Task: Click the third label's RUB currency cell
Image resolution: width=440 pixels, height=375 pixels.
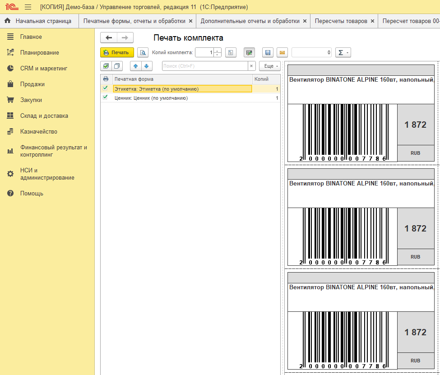Action: (x=415, y=361)
